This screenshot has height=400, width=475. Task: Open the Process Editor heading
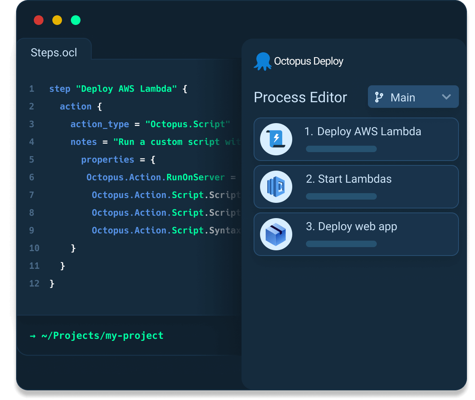coord(300,97)
